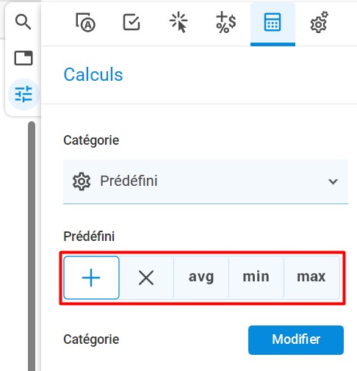This screenshot has width=357, height=371.
Task: Click the gear icon inside Prédéfini field
Action: pyautogui.click(x=82, y=181)
